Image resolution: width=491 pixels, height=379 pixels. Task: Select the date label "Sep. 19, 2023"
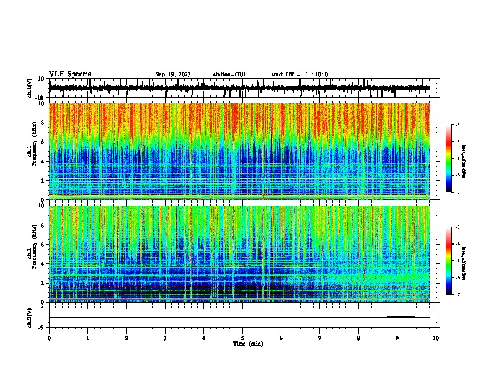(x=173, y=74)
